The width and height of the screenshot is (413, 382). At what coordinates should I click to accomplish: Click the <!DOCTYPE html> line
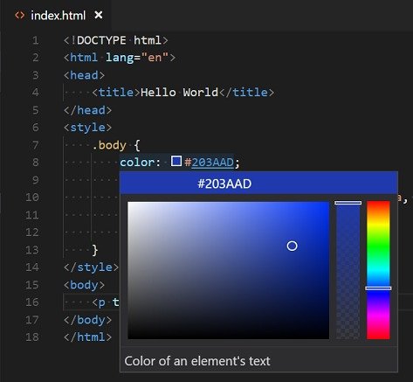(x=116, y=40)
